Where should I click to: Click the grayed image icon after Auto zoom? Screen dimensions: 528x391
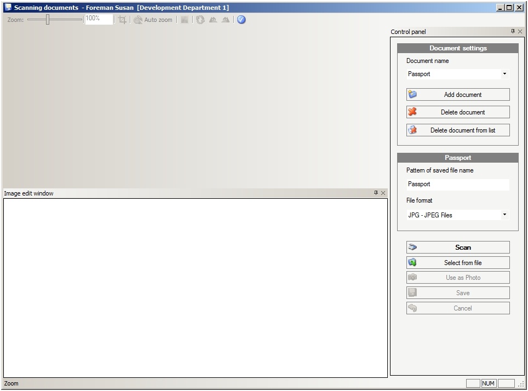(185, 20)
